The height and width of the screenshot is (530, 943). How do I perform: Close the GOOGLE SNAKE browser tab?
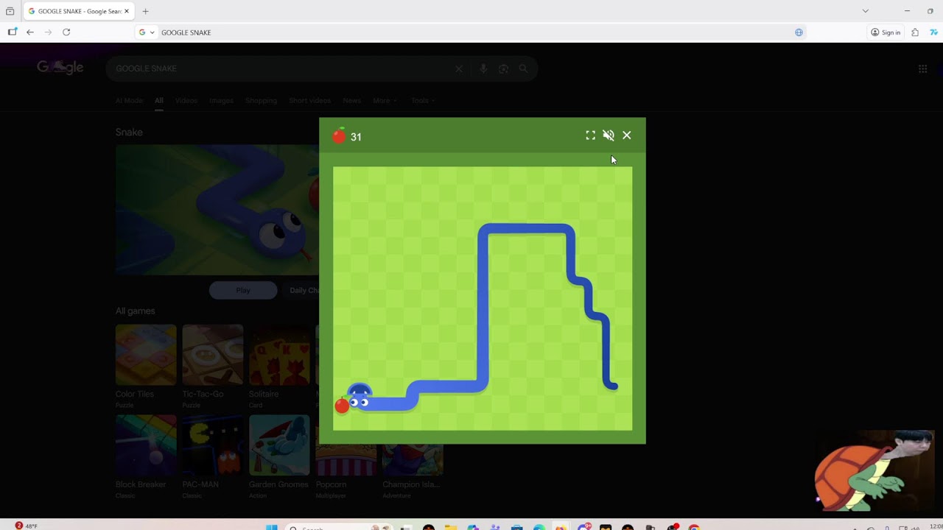point(127,11)
